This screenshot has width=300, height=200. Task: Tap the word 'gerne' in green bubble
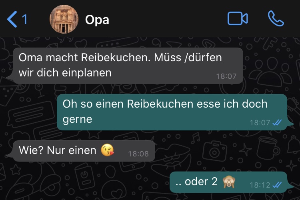pos(77,120)
